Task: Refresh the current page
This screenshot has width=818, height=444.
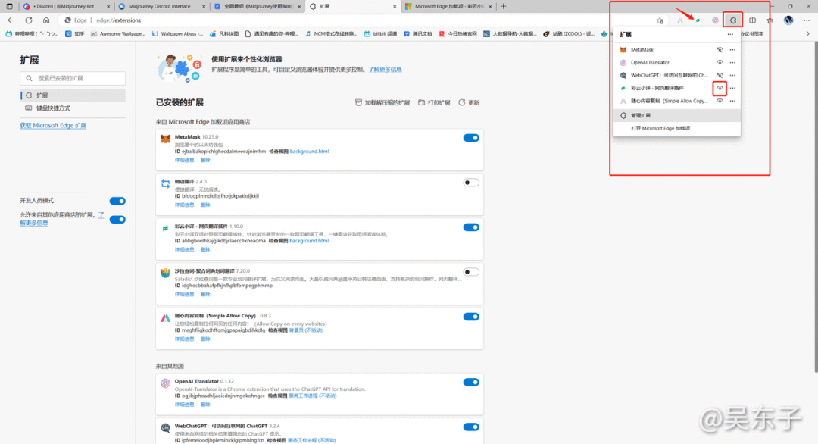Action: click(29, 20)
